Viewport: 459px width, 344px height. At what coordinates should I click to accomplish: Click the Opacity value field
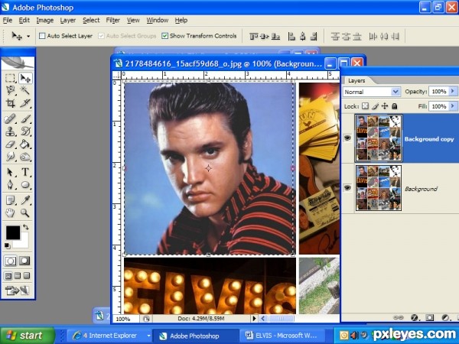(x=439, y=91)
